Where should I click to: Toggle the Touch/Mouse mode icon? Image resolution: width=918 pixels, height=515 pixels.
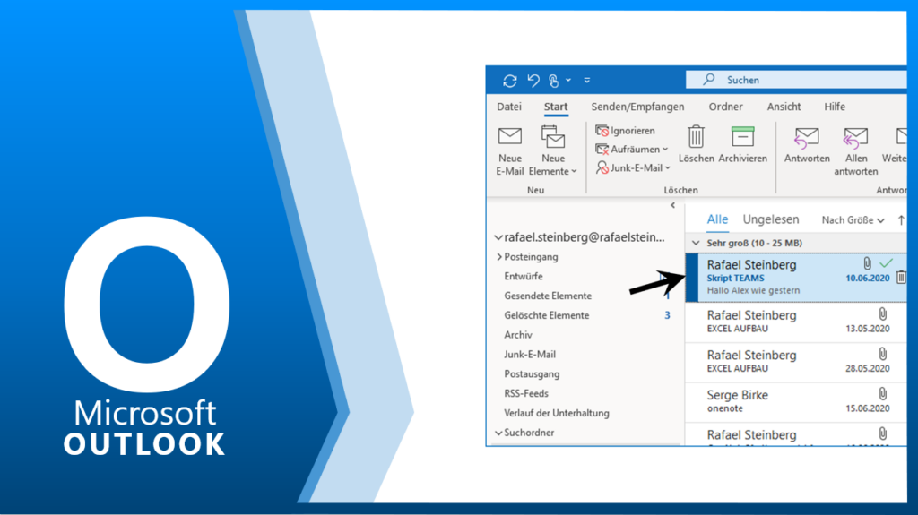(x=553, y=81)
